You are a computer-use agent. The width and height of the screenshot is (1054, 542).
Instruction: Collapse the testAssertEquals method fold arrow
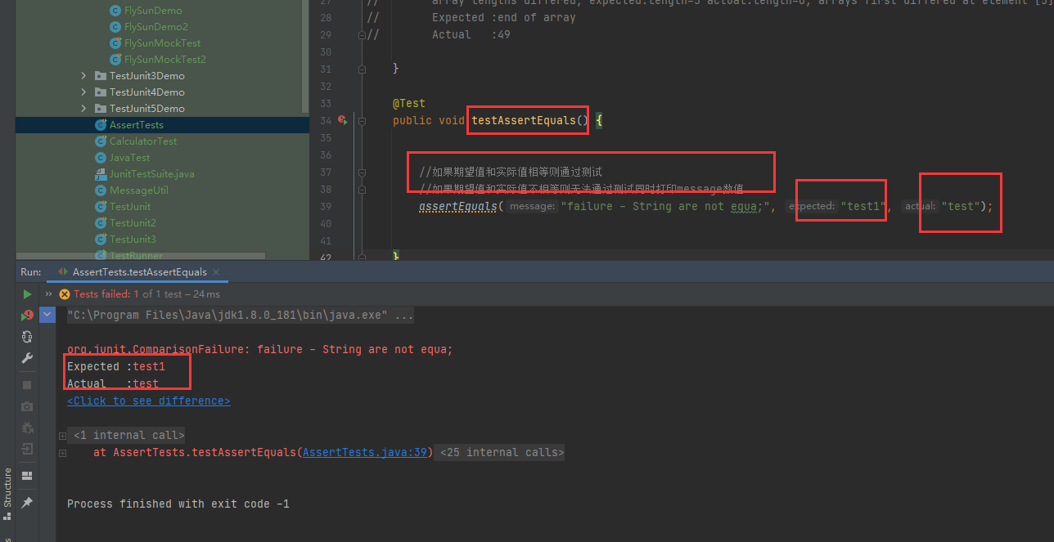pos(362,121)
